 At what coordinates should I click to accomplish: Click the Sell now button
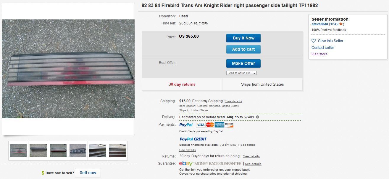click(x=88, y=173)
